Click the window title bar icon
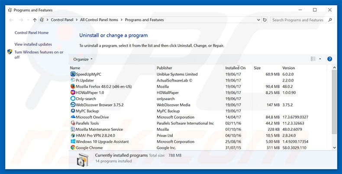Screen dimensions: 342x174 (10, 10)
